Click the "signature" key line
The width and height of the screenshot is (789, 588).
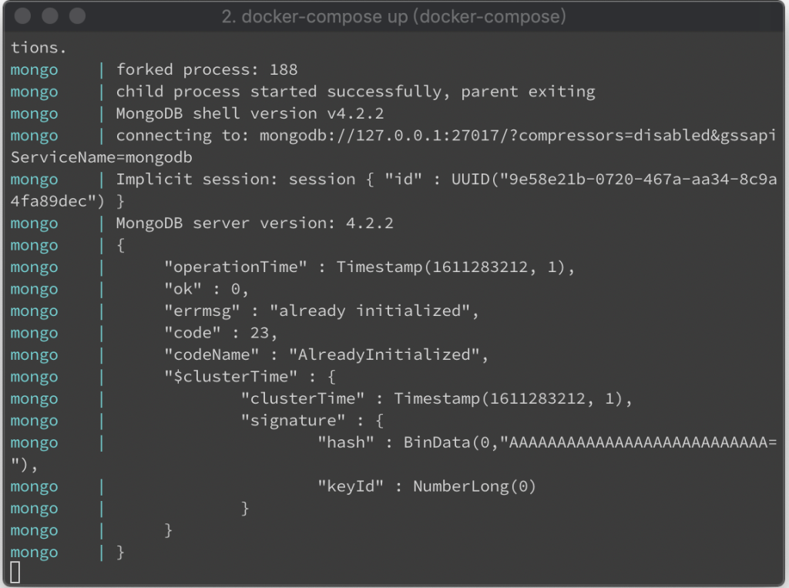(313, 420)
